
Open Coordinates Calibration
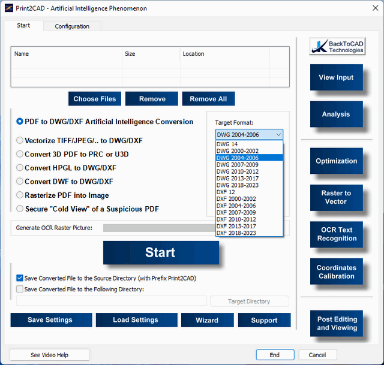click(x=336, y=272)
